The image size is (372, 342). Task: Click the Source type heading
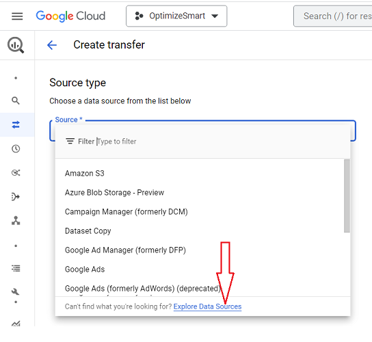(x=77, y=83)
